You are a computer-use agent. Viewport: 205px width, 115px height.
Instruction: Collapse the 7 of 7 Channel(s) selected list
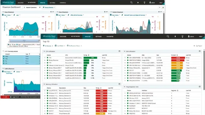pos(3,51)
